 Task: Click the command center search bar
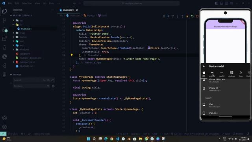point(132,3)
